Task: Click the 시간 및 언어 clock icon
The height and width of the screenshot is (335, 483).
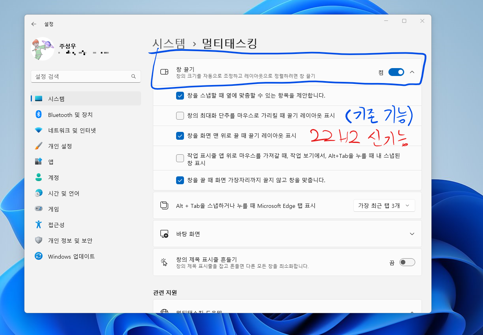Action: click(x=38, y=193)
